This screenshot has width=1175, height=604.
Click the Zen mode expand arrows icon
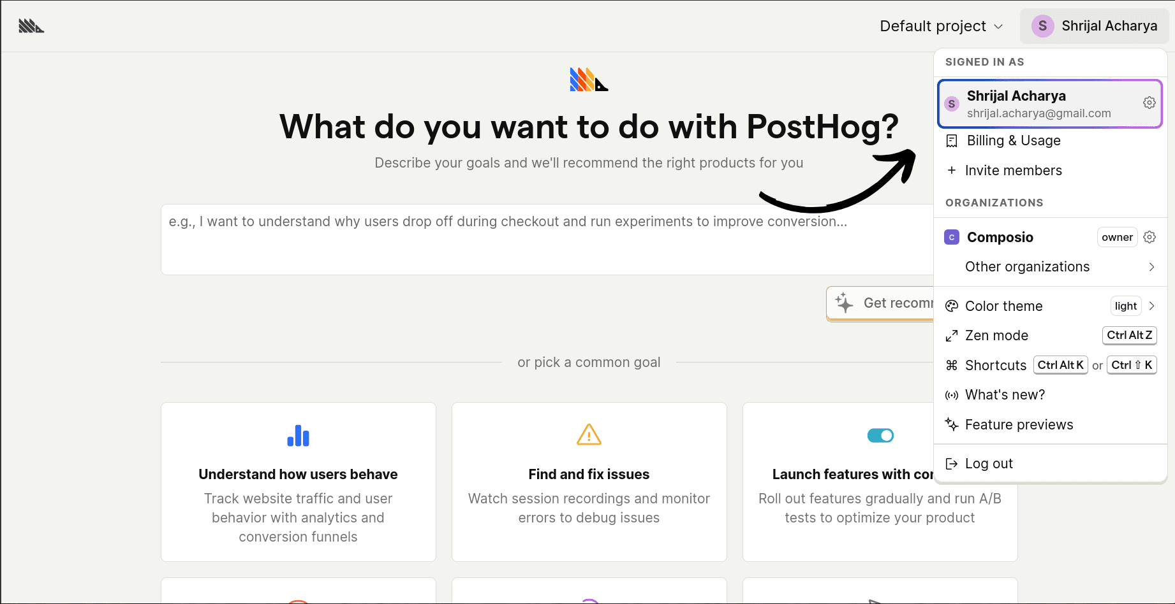pyautogui.click(x=952, y=336)
